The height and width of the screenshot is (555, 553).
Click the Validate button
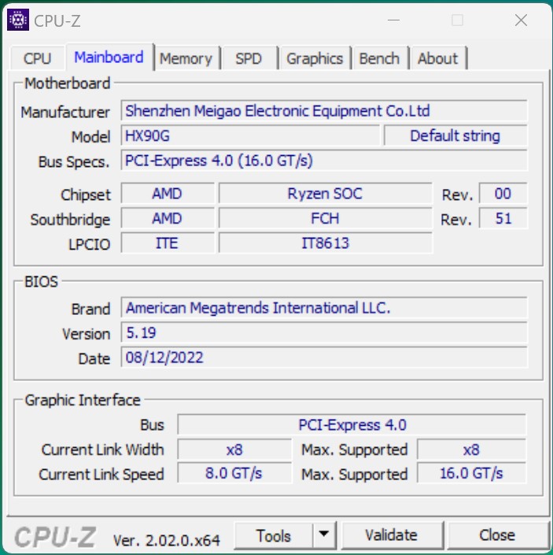[x=392, y=535]
